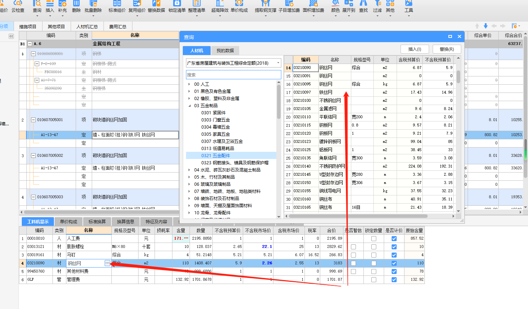The height and width of the screenshot is (309, 528).
Task: Toggle 是否暂估 checkbox for 膨胀螺栓 row
Action: point(353,246)
